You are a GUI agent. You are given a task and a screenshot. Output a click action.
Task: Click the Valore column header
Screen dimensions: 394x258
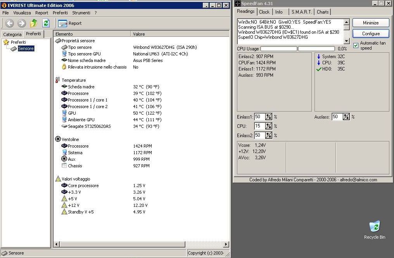(x=180, y=34)
